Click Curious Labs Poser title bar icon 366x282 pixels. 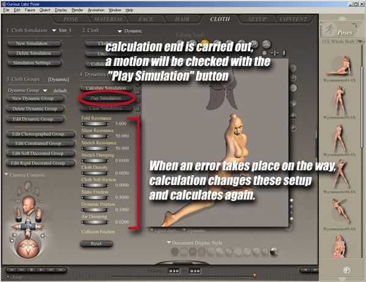tap(4, 4)
